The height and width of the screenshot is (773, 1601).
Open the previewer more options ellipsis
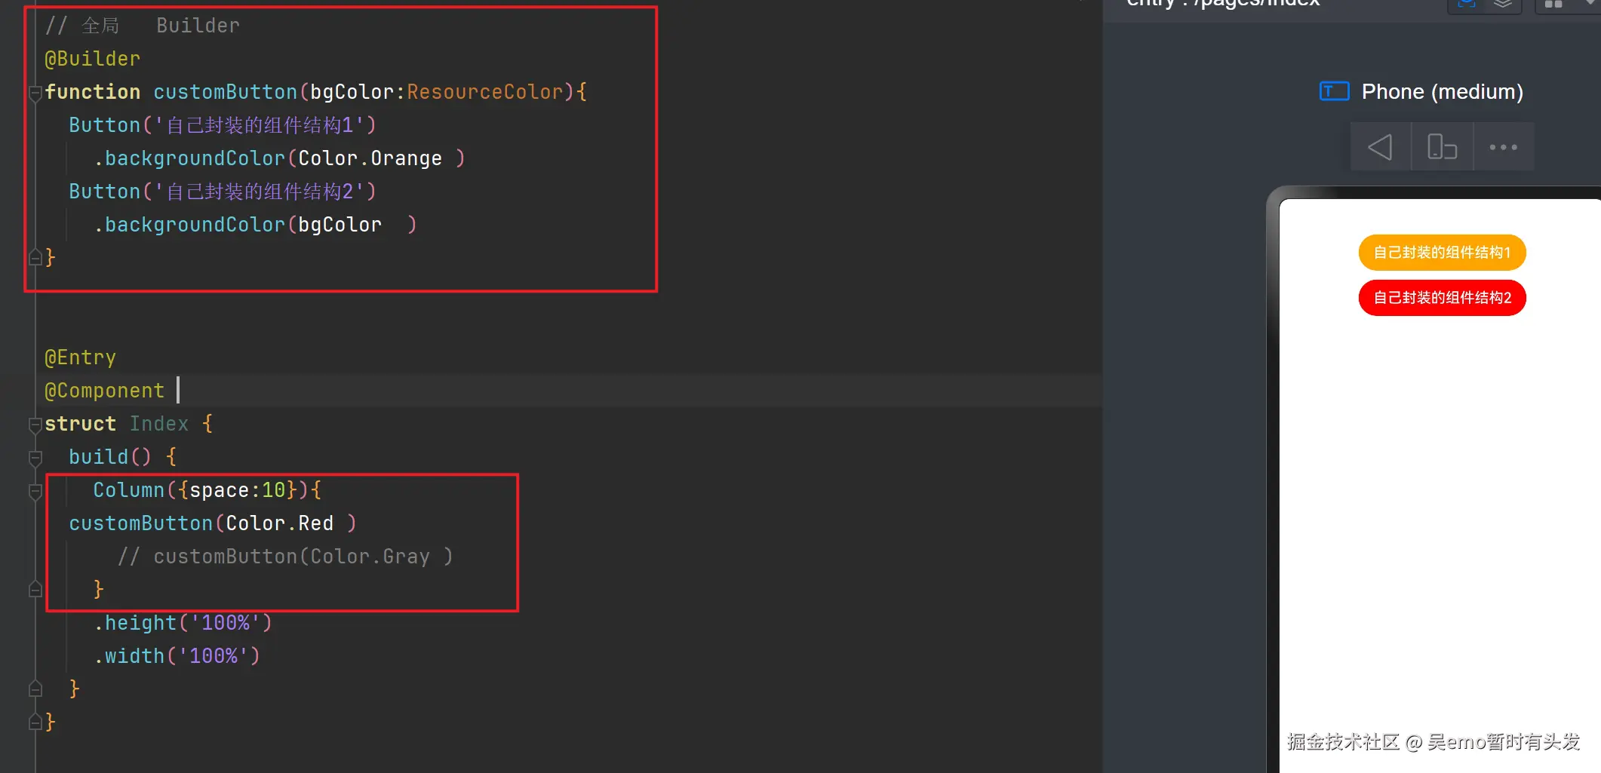1503,147
